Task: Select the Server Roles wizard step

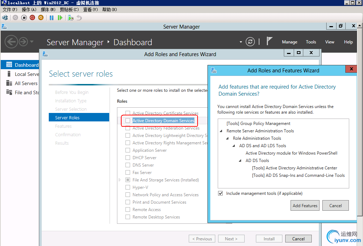Action: (79, 118)
